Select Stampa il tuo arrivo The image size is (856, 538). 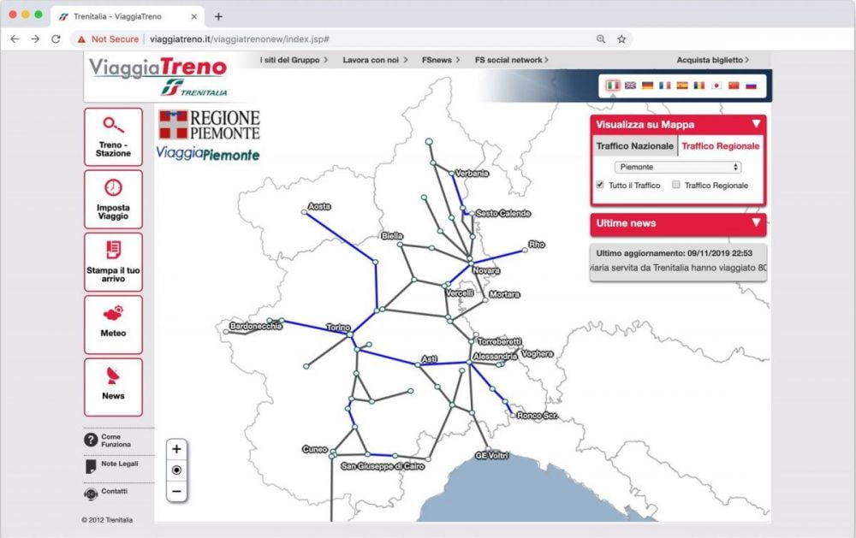(x=114, y=261)
